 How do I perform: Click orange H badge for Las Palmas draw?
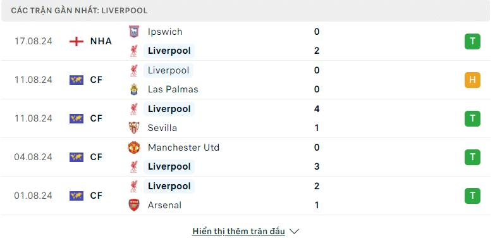click(x=472, y=80)
